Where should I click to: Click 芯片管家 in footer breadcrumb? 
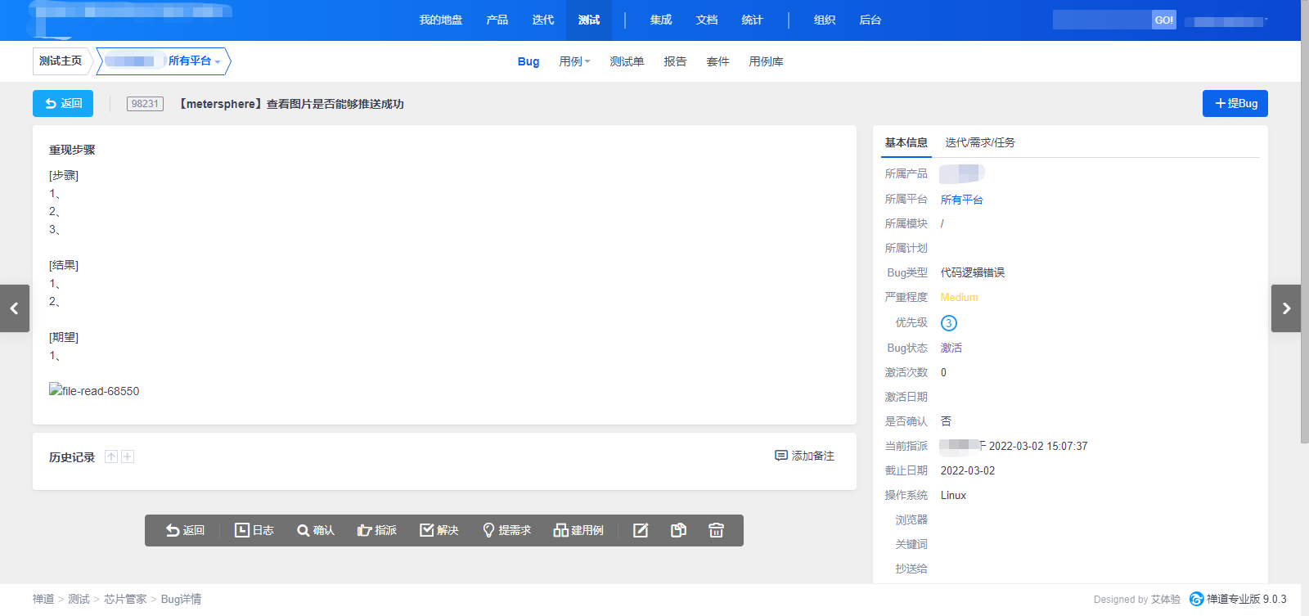click(125, 599)
